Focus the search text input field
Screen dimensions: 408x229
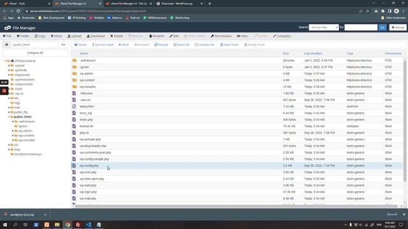(x=361, y=27)
